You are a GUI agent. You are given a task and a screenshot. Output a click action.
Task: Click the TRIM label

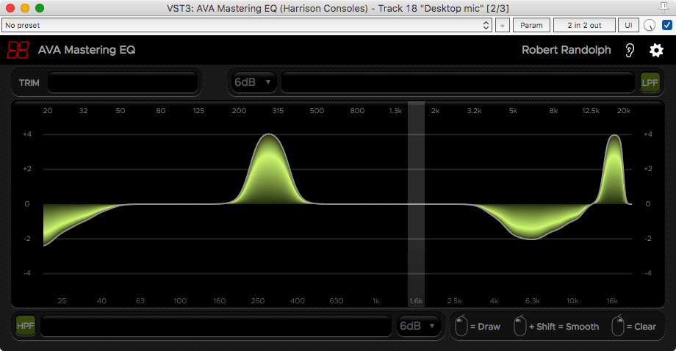(x=29, y=83)
